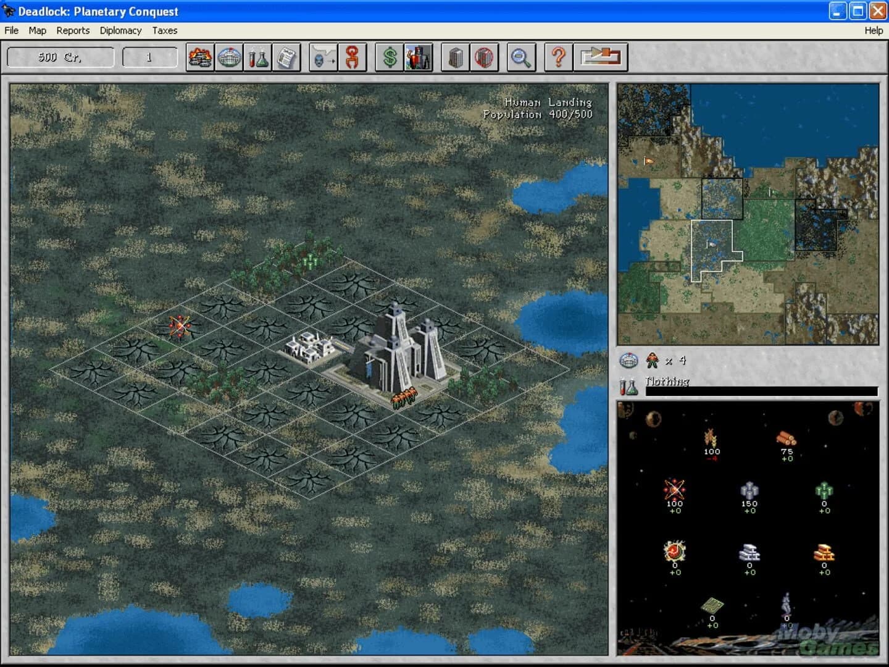The image size is (889, 667).
Task: Open the help question mark icon
Action: point(559,57)
